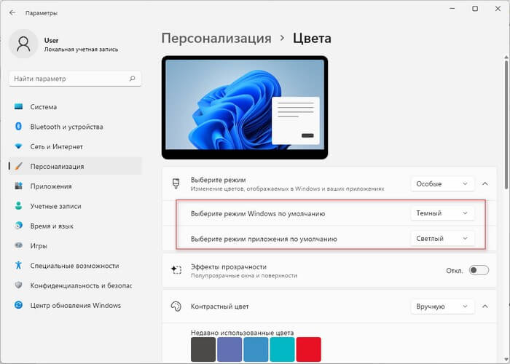
Task: Click the Система monitor icon
Action: pyautogui.click(x=18, y=106)
